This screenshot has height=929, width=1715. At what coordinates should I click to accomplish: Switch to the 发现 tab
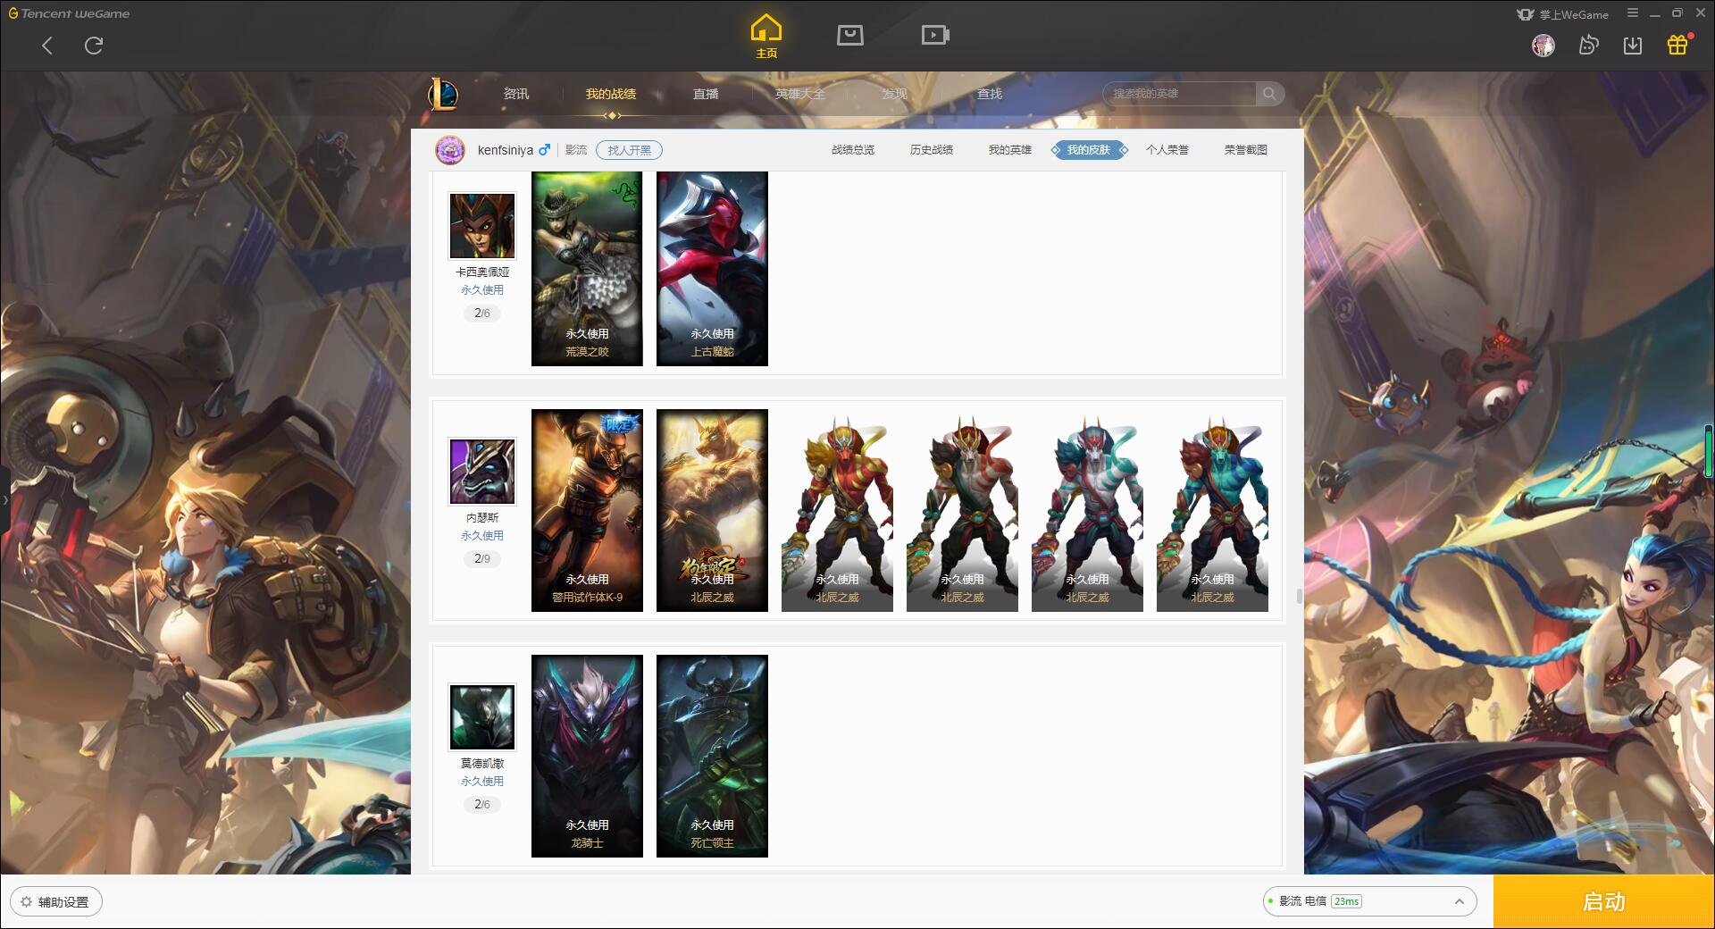tap(895, 94)
